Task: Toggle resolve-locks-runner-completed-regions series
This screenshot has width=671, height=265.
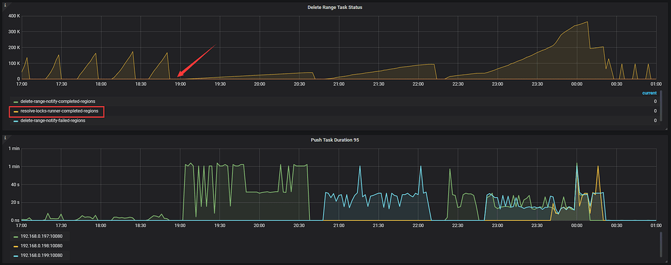Action: pos(60,111)
